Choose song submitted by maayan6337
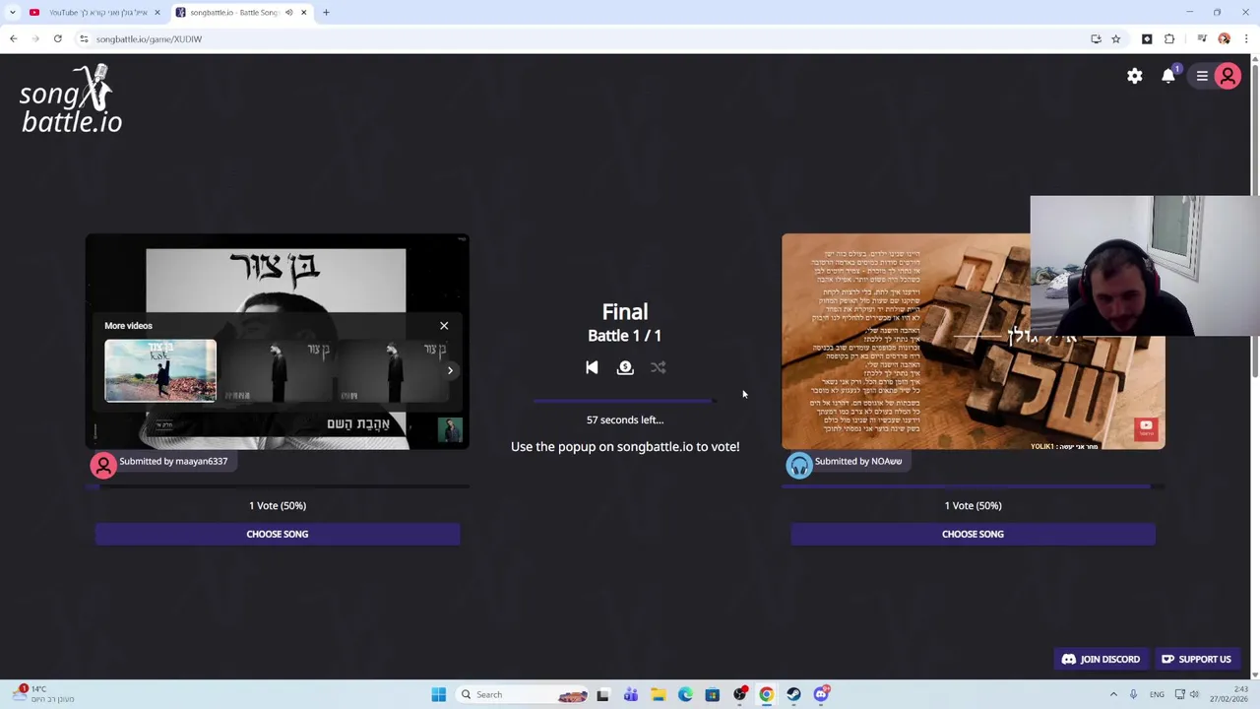The height and width of the screenshot is (709, 1260). 278,534
